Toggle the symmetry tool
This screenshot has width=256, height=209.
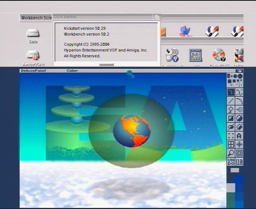click(239, 144)
